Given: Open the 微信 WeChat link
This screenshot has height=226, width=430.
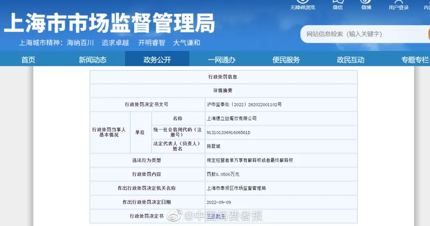Looking at the screenshot, I should click(x=338, y=6).
